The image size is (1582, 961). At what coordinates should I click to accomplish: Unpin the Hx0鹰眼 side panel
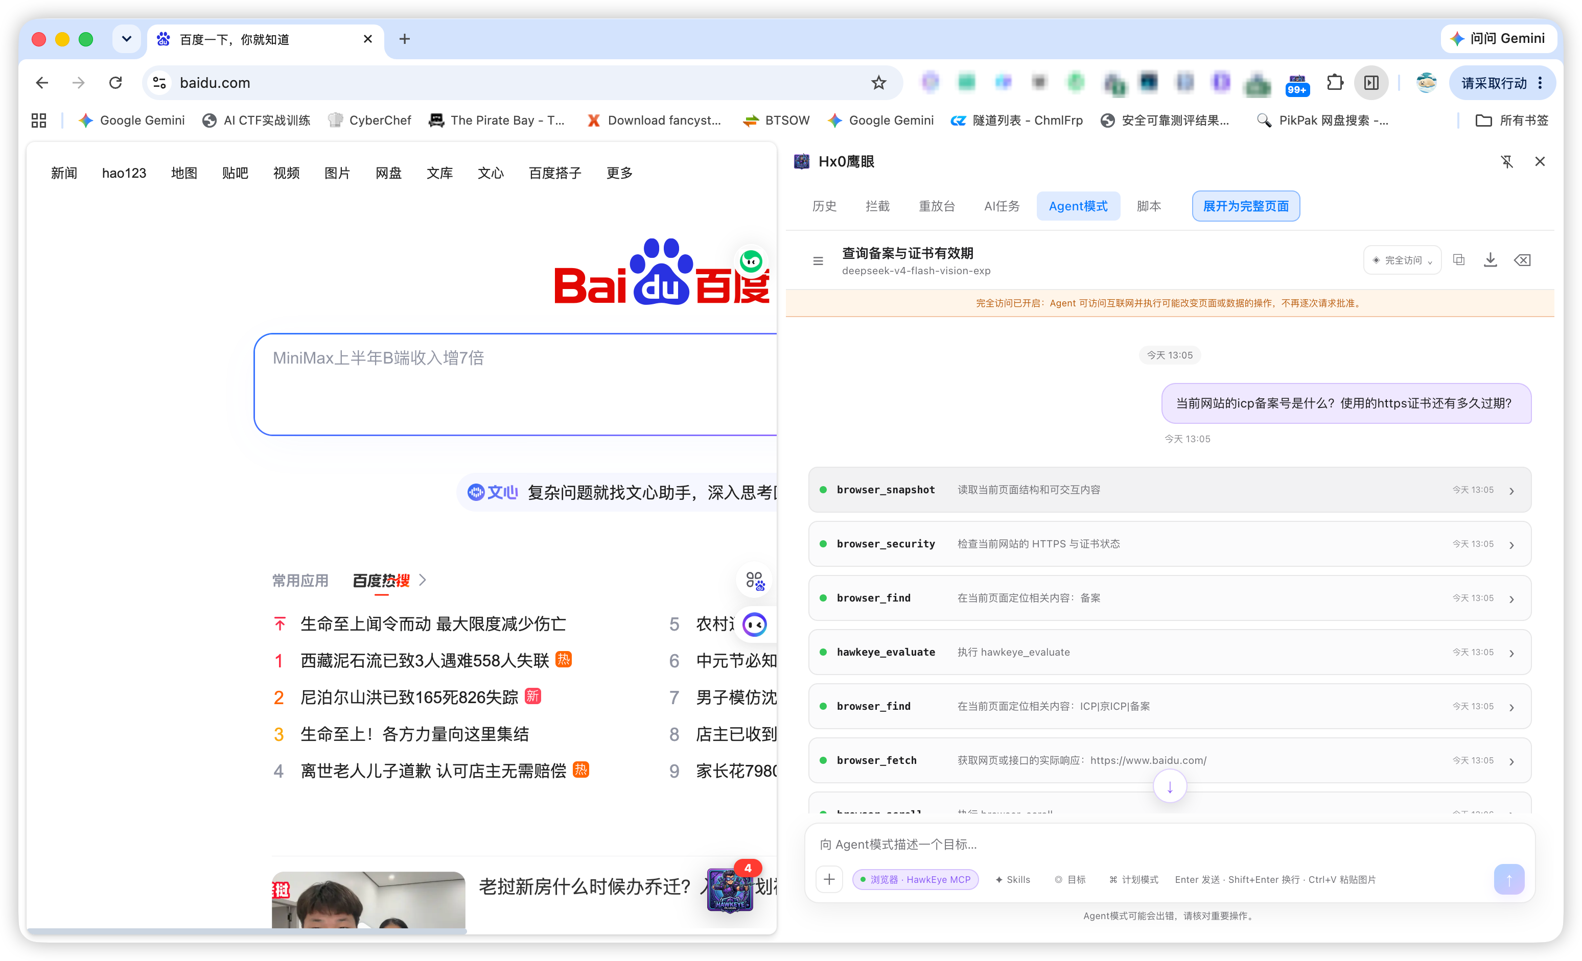point(1507,162)
